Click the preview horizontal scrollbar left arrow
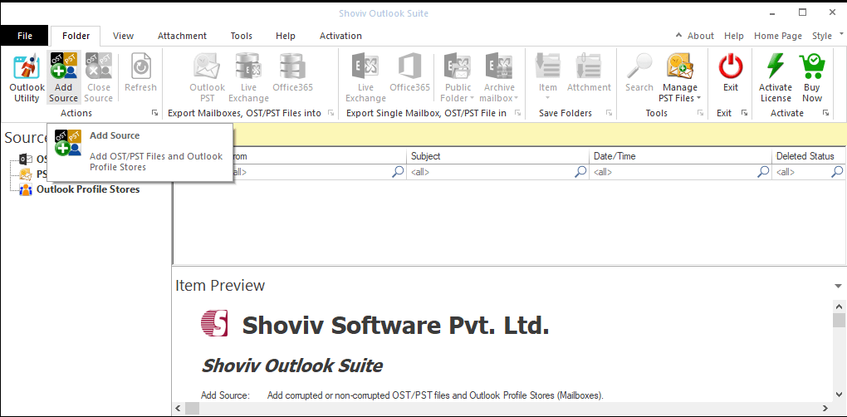847x417 pixels. (x=179, y=408)
